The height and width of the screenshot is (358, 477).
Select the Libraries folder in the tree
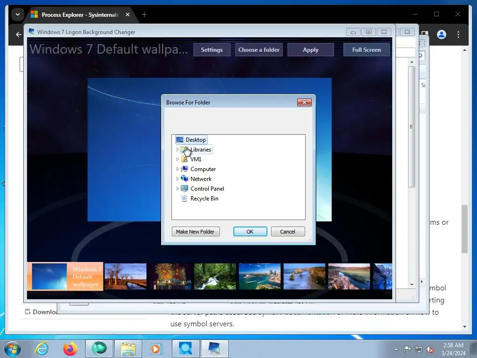[x=200, y=150]
